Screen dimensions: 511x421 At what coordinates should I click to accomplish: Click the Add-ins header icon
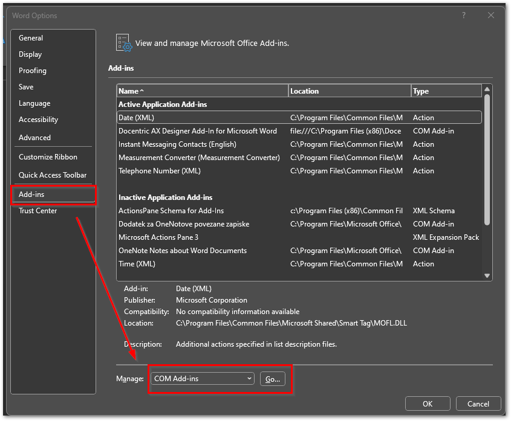(124, 43)
